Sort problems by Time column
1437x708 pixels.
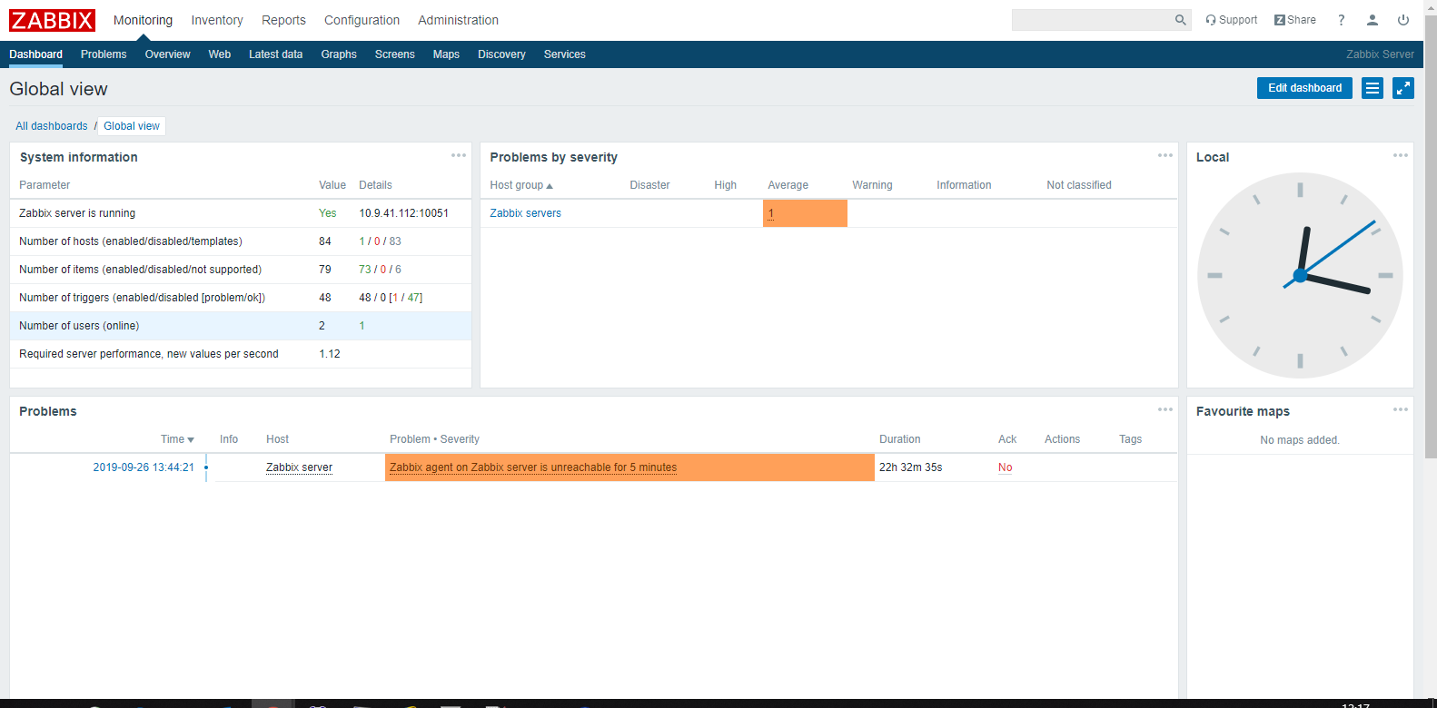click(x=177, y=439)
